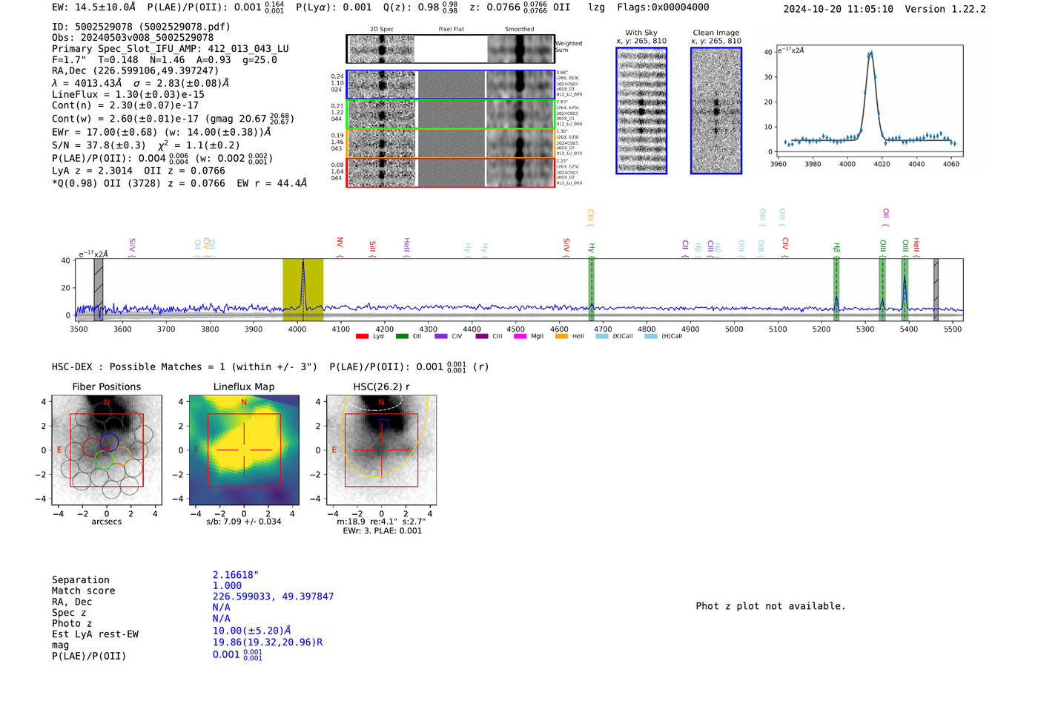Click the green Hγ band near 4670Å
This screenshot has width=1038, height=707.
[591, 289]
